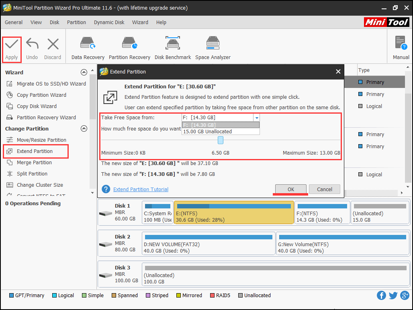Launch the Disk Benchmark tool
Viewport: 413px width, 310px height.
(x=173, y=48)
